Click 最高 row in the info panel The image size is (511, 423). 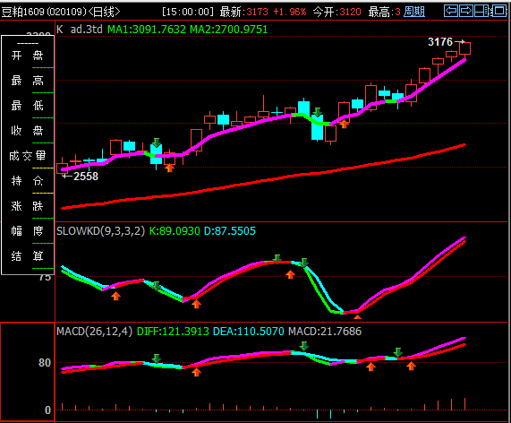click(x=28, y=81)
